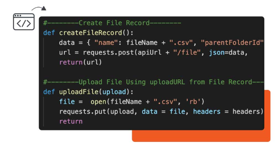Image resolution: width=277 pixels, height=153 pixels.
Task: Click the 'rb' mode string
Action: [x=193, y=102]
